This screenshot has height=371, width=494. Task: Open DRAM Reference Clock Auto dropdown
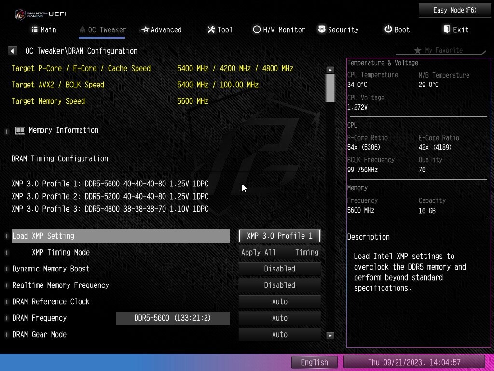(x=280, y=301)
